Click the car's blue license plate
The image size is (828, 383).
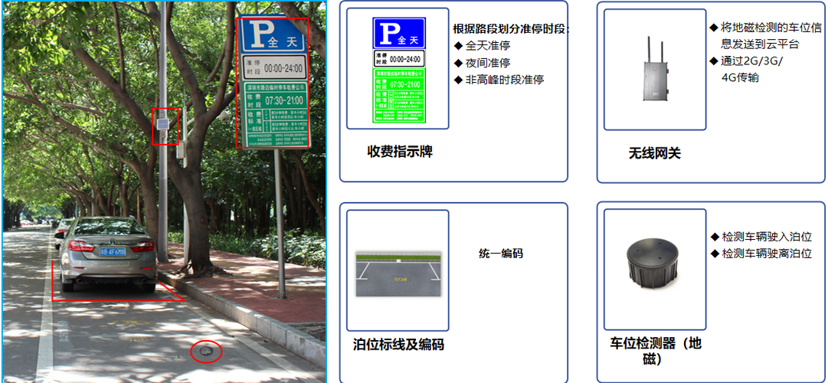(x=113, y=252)
